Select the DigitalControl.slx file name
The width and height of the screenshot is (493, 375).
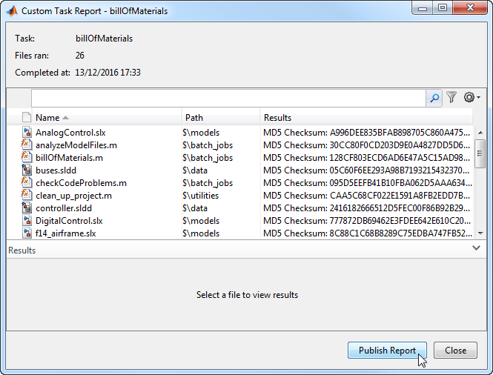coord(69,220)
